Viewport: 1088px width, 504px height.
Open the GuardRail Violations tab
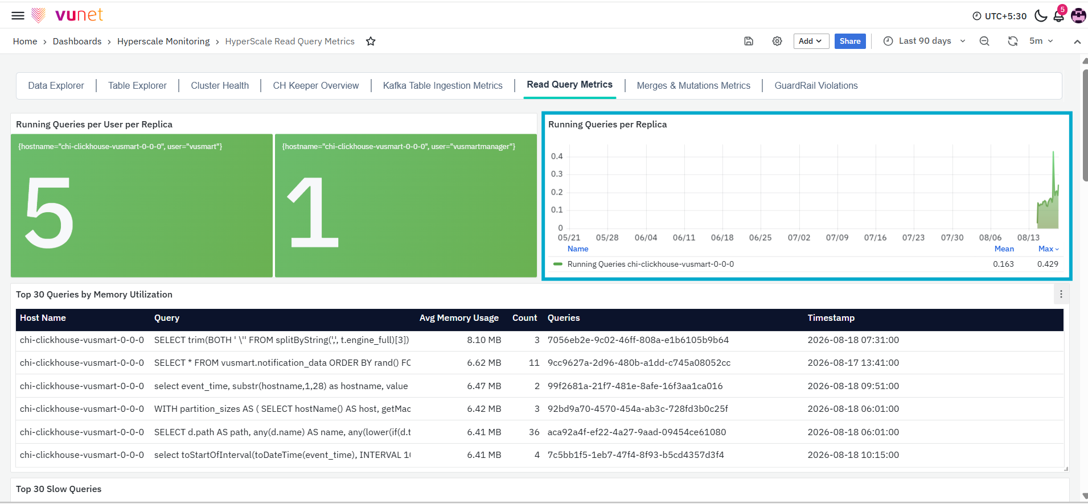point(816,85)
